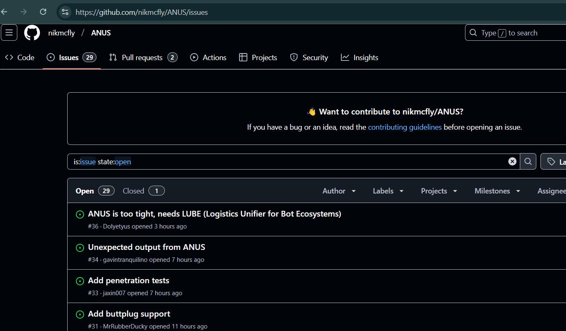Screen dimensions: 566x331
Task: Click the browser forward arrow
Action: point(23,12)
